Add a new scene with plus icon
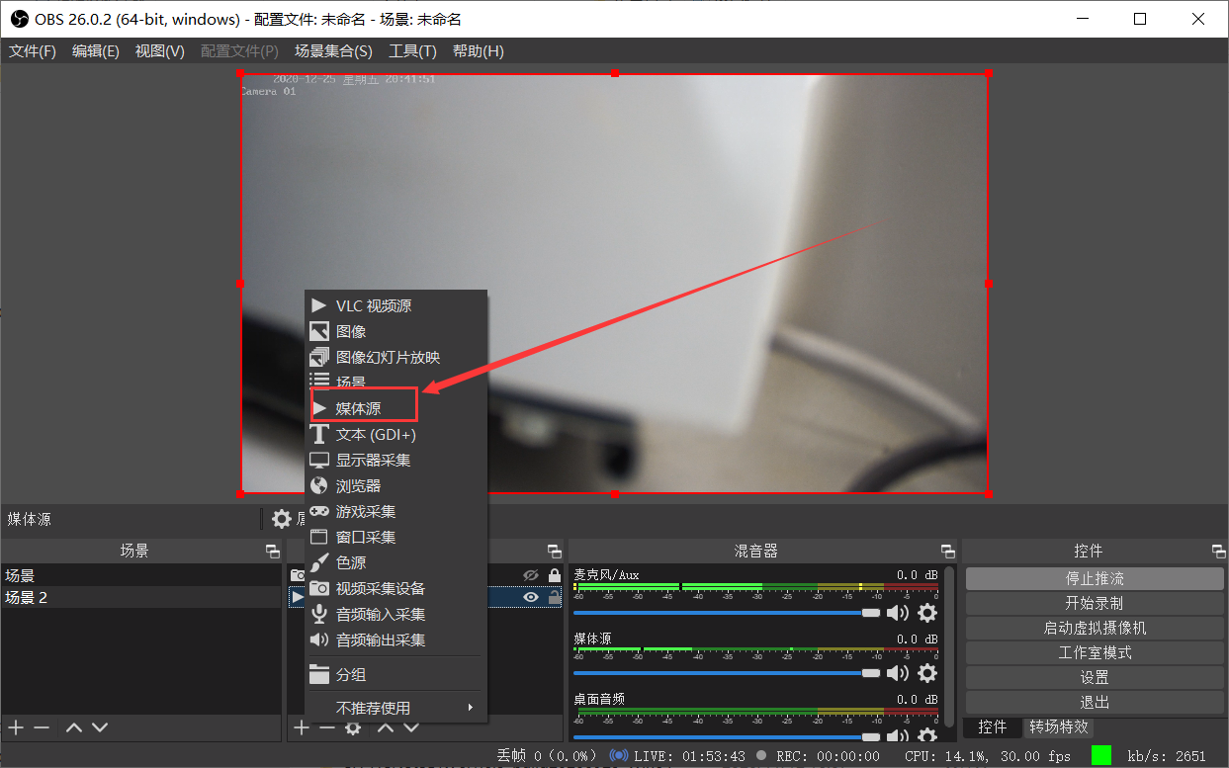This screenshot has height=768, width=1229. [x=15, y=727]
